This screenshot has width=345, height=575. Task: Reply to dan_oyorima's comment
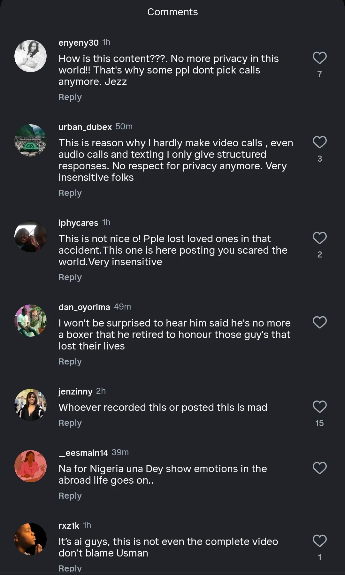point(70,362)
